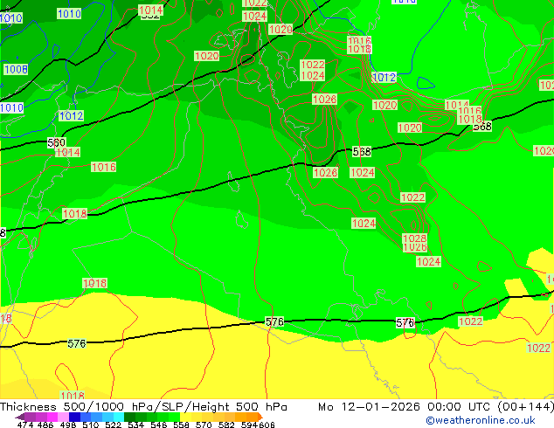Select the first yellow swatch above 558
The image size is (554, 428).
point(185,417)
